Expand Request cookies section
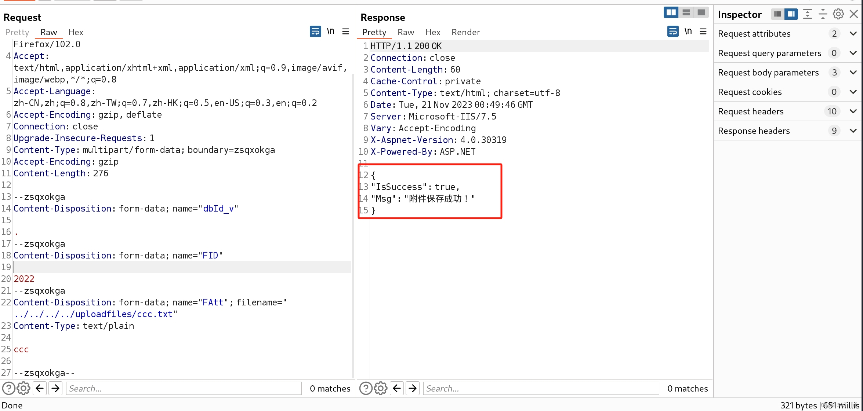This screenshot has width=863, height=411. (788, 92)
